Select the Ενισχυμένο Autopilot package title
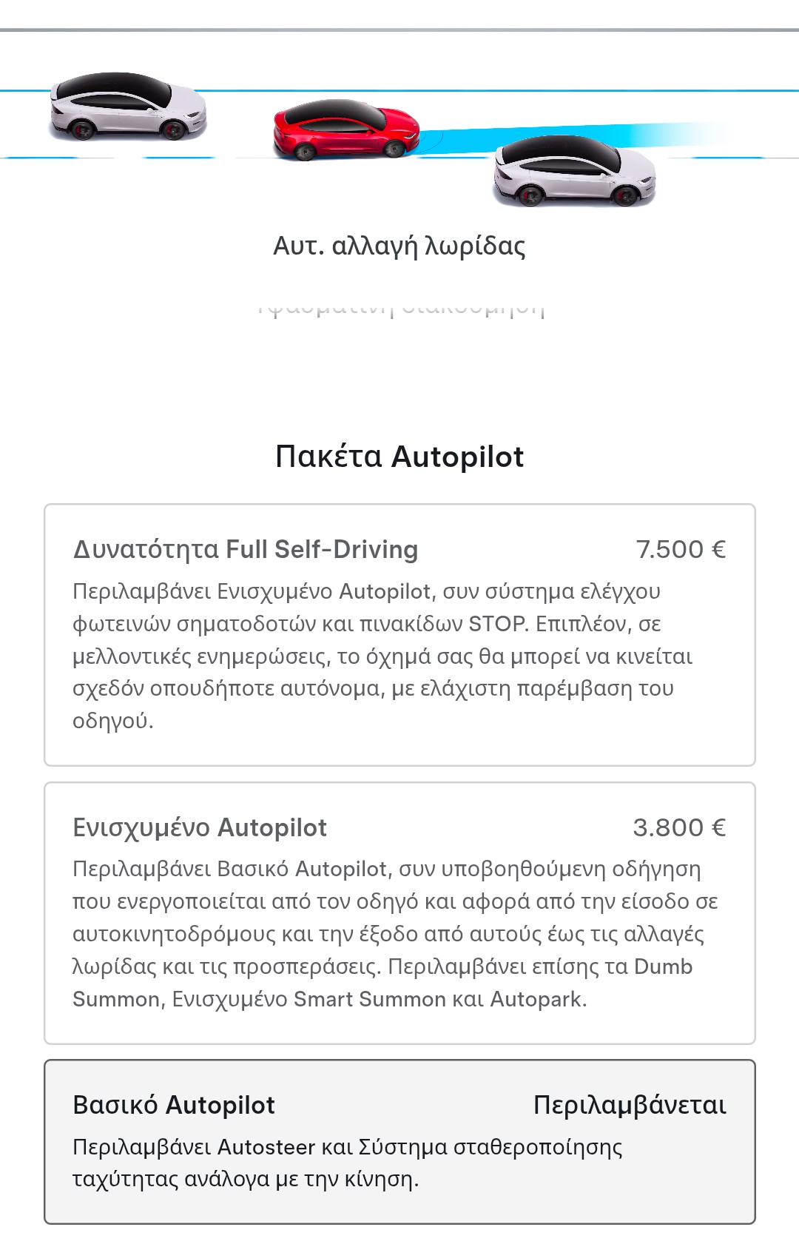 click(x=200, y=827)
